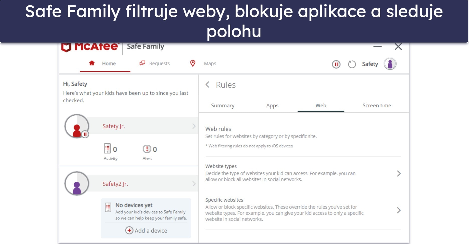Click the Activity device icon for Safety Jr.
The image size is (469, 244).
click(107, 148)
